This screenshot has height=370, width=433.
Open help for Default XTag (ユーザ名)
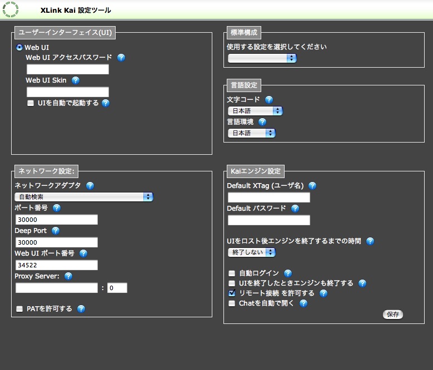tap(312, 186)
